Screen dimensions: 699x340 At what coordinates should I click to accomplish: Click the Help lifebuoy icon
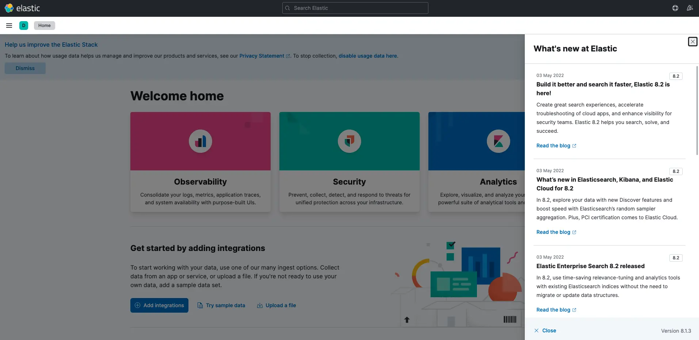coord(675,8)
